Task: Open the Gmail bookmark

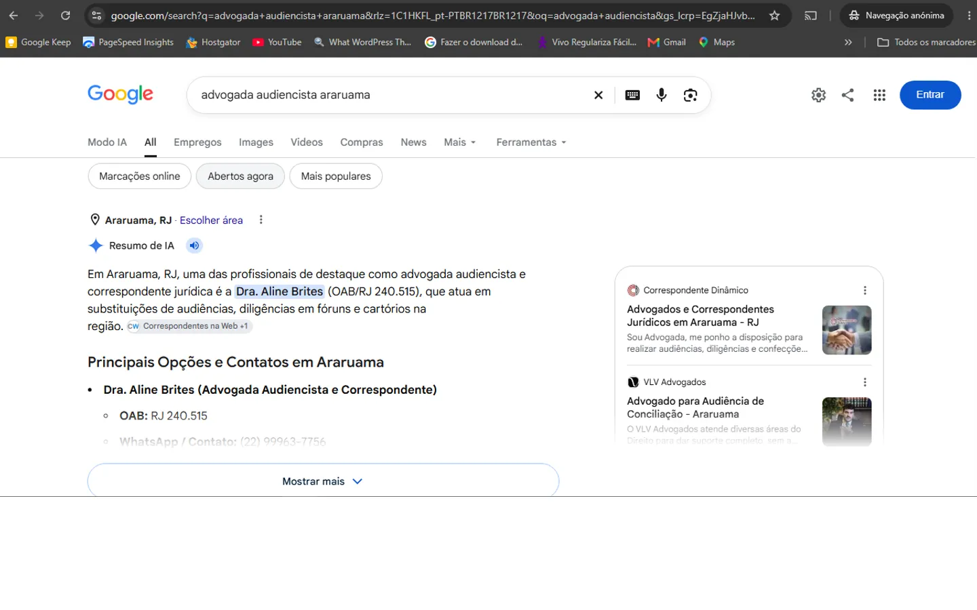Action: [x=667, y=42]
